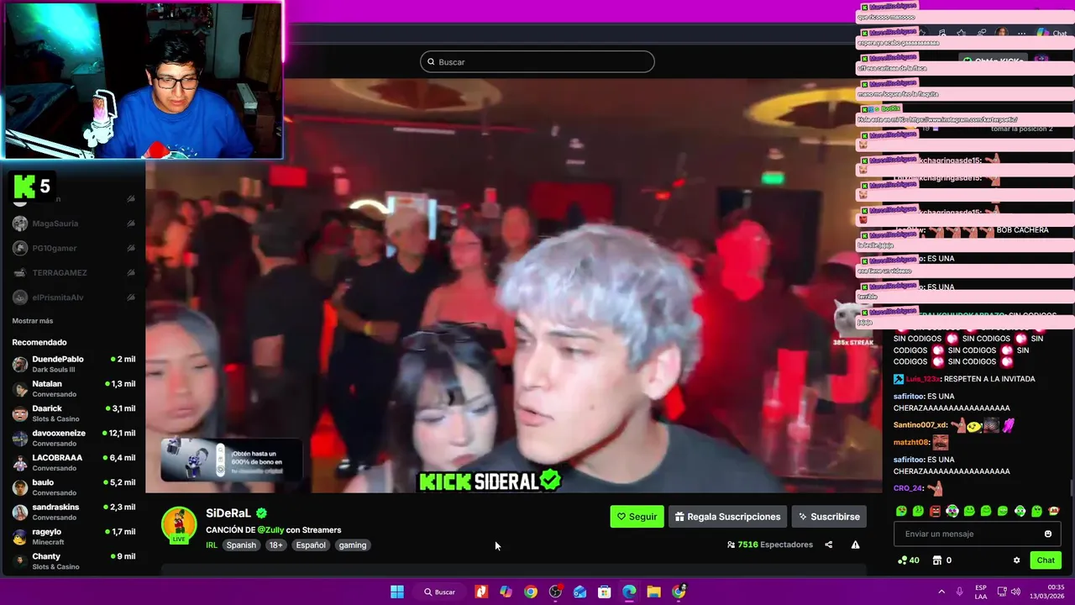Click the 18+ tag
The width and height of the screenshot is (1075, 605).
coord(276,545)
